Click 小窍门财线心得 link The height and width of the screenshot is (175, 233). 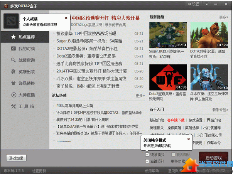tap(209, 135)
